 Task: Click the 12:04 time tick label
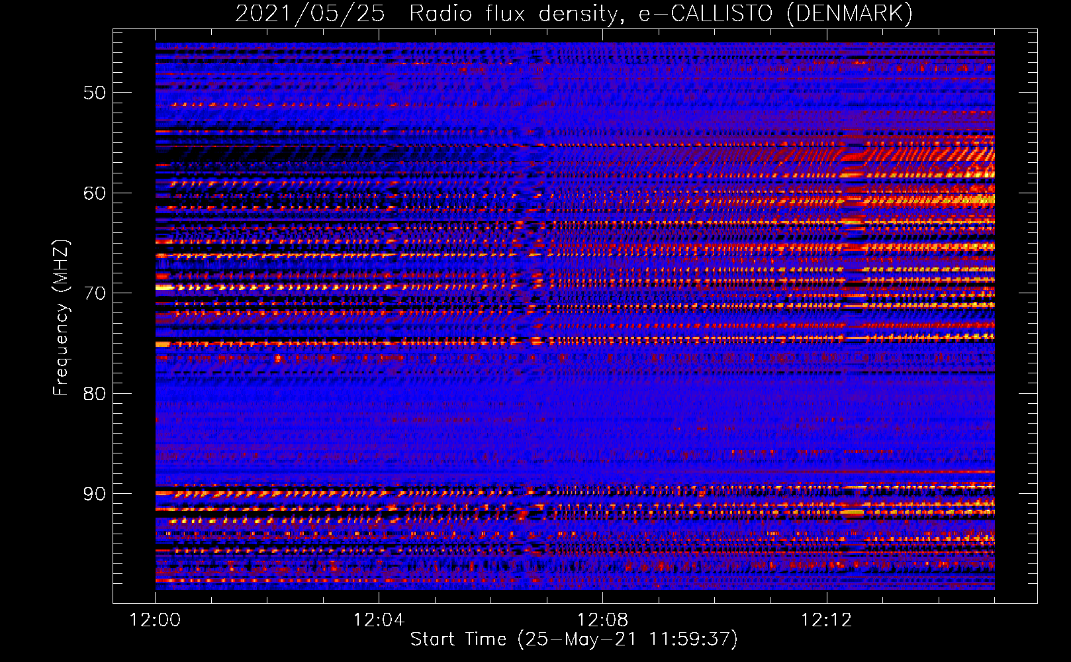pos(379,620)
